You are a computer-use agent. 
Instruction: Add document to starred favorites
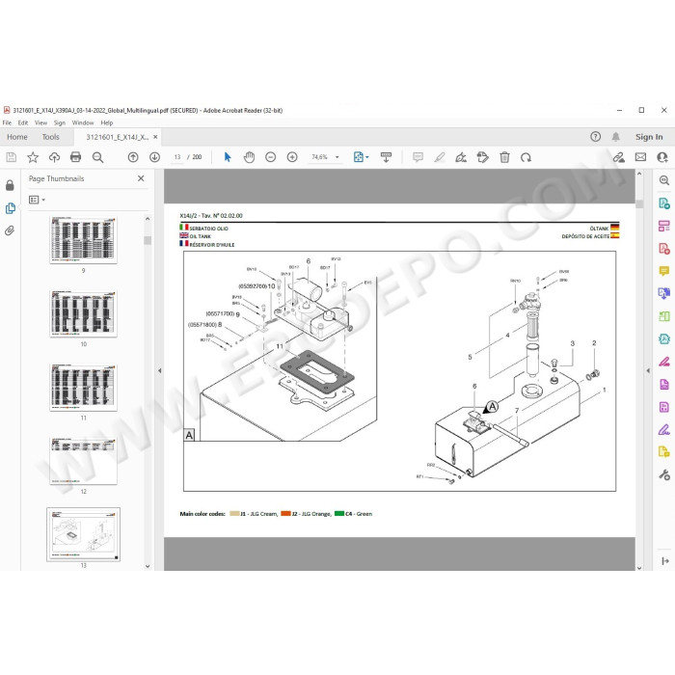pyautogui.click(x=33, y=157)
